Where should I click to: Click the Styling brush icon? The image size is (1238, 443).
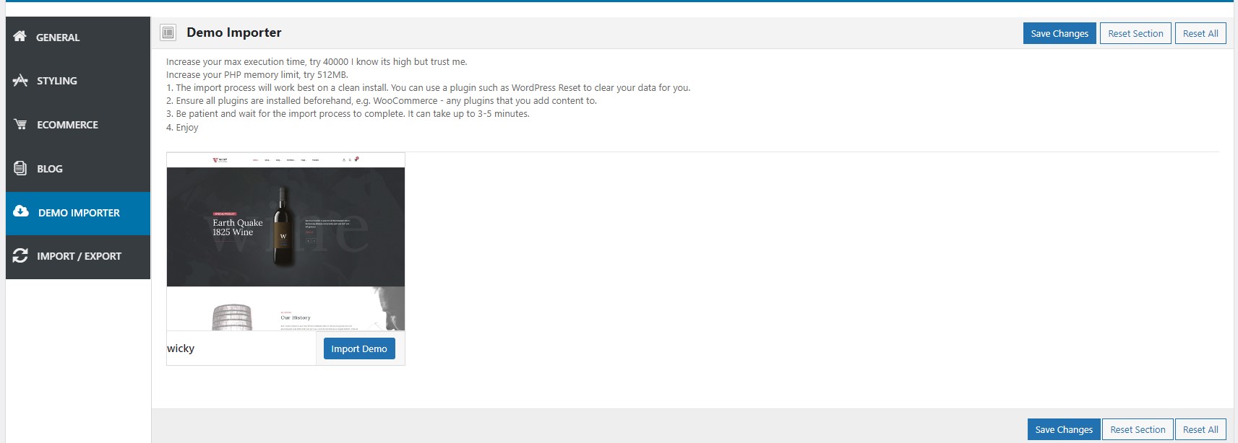click(20, 80)
